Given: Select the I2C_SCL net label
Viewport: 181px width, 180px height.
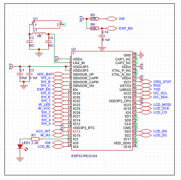Looking at the screenshot, I should 160,93.
